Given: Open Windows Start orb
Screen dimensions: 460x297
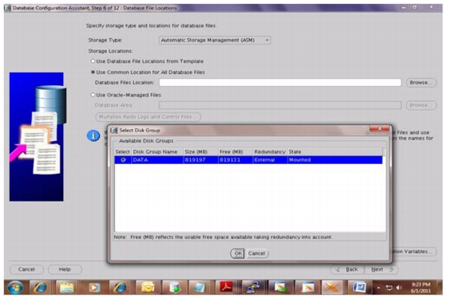Looking at the screenshot, I should [x=15, y=287].
